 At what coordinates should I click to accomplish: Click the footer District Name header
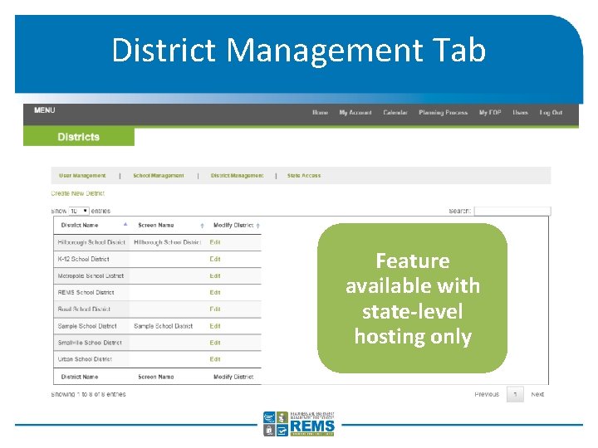pyautogui.click(x=80, y=377)
